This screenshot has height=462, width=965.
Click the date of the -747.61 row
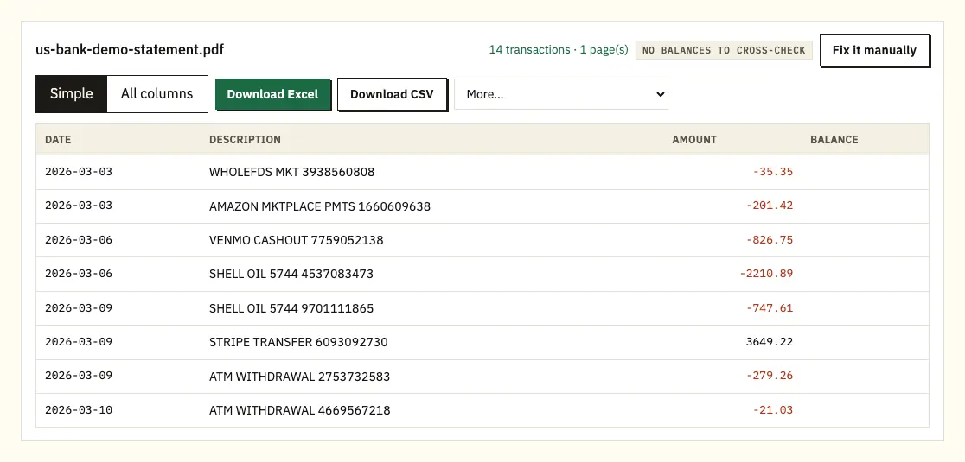click(x=79, y=307)
